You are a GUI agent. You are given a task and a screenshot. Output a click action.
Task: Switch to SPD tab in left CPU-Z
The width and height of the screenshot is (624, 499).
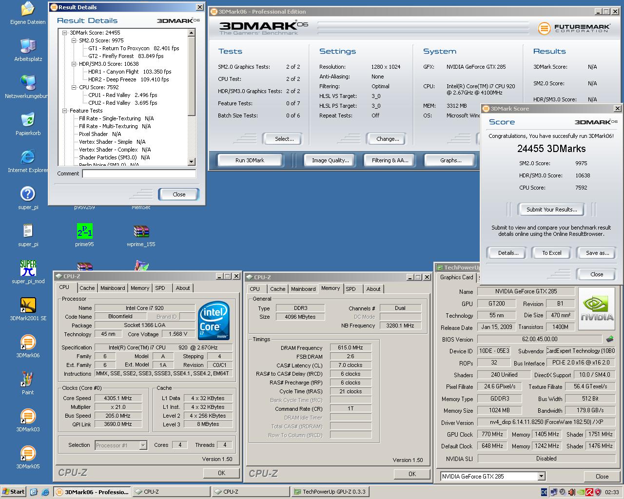(160, 288)
